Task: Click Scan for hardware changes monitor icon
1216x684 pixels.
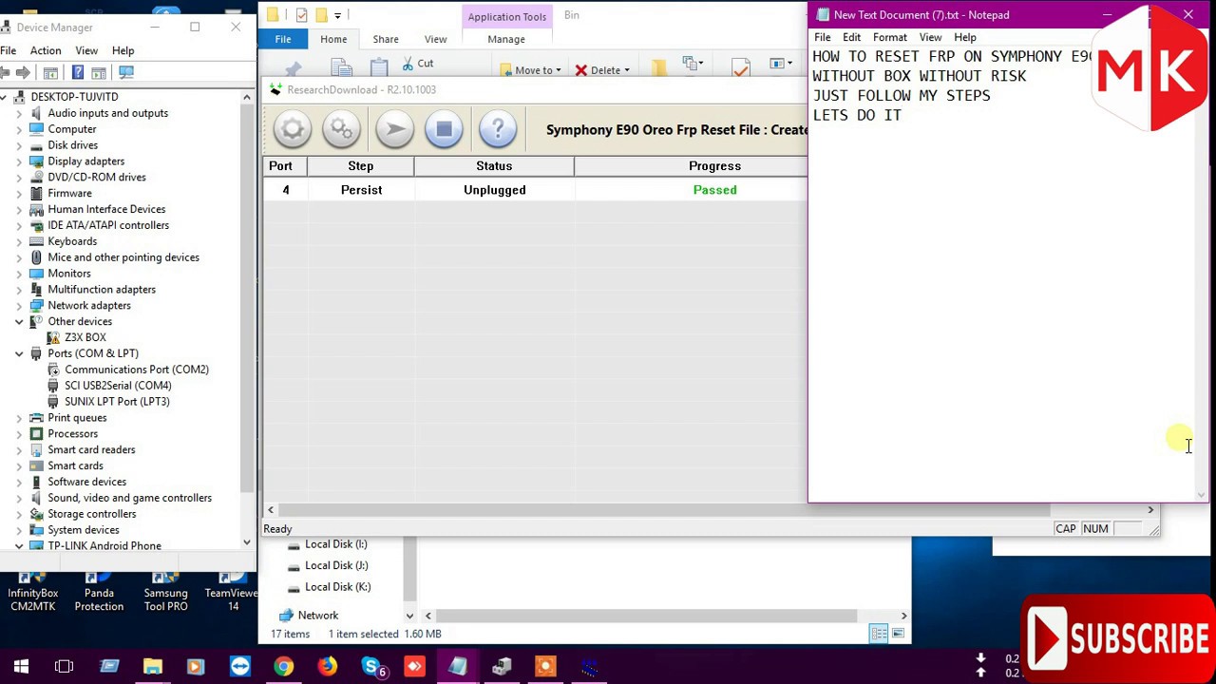Action: click(x=126, y=73)
